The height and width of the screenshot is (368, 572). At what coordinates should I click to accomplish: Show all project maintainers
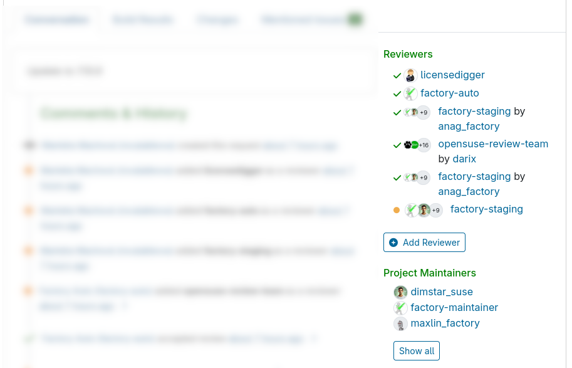click(417, 351)
